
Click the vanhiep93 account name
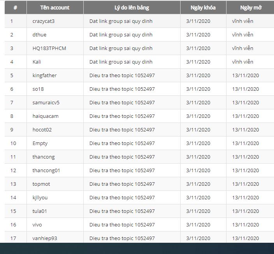(x=45, y=238)
